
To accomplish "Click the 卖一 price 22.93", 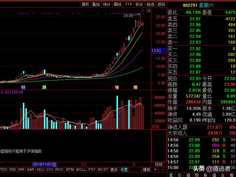I will pyautogui.click(x=195, y=42).
